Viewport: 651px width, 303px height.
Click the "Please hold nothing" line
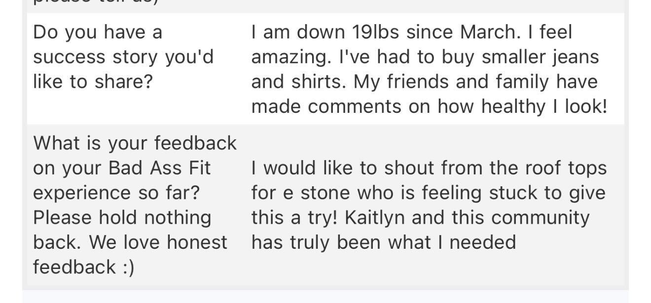tap(122, 217)
